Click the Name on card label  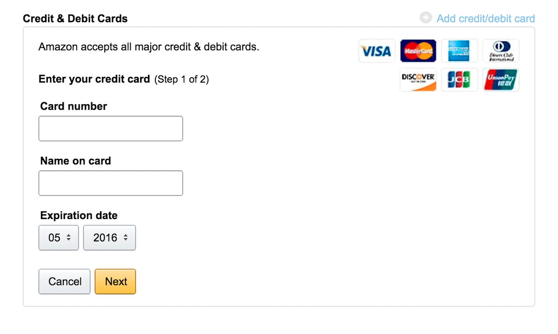[x=76, y=161]
